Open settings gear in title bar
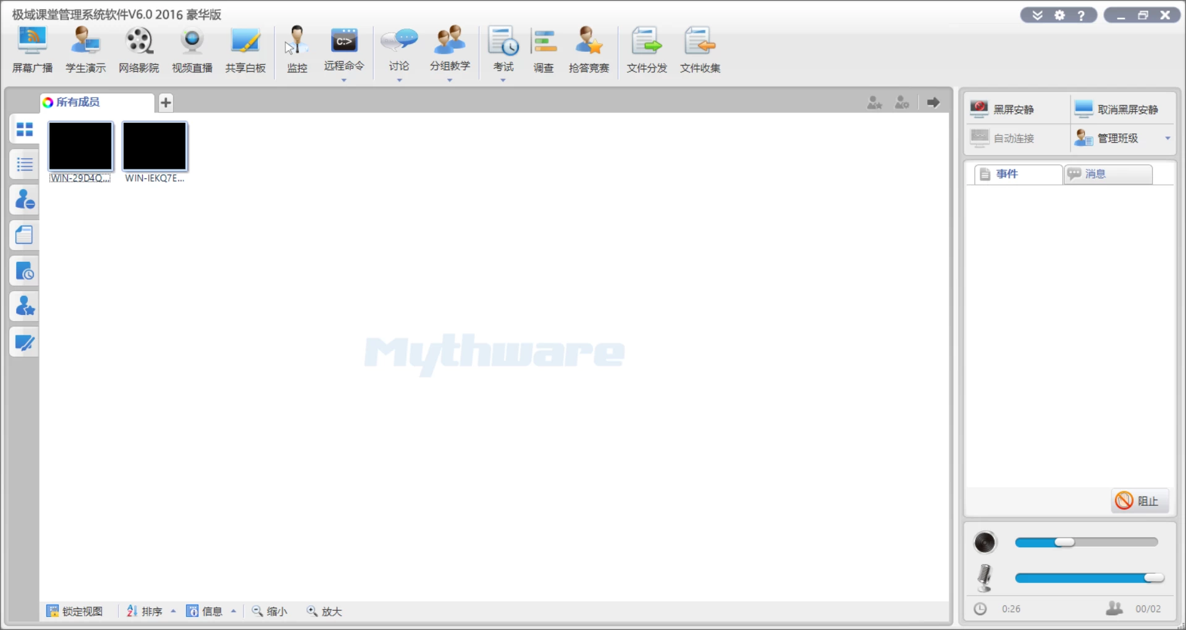This screenshot has height=630, width=1186. (x=1060, y=15)
